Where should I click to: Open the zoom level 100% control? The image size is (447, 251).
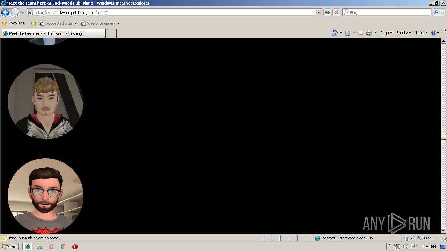pos(425,238)
